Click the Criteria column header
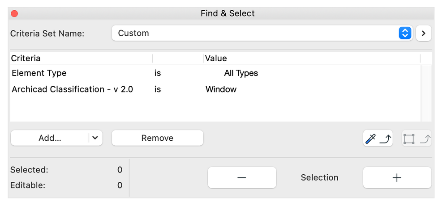Image resolution: width=447 pixels, height=206 pixels. (x=26, y=59)
